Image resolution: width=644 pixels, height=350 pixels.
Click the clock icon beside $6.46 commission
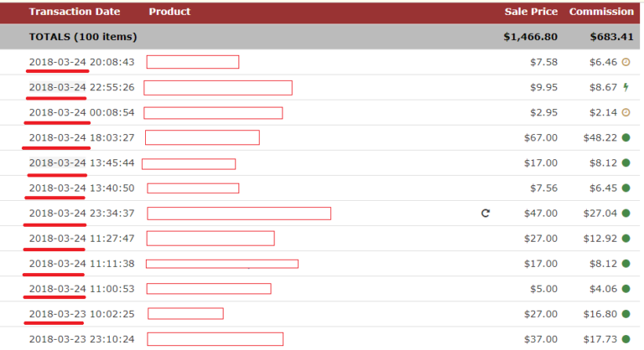(x=626, y=62)
